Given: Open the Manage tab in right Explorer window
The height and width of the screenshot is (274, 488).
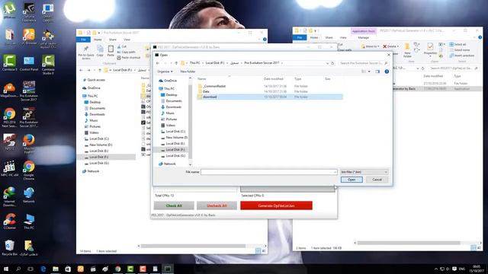Looking at the screenshot, I should [x=363, y=37].
